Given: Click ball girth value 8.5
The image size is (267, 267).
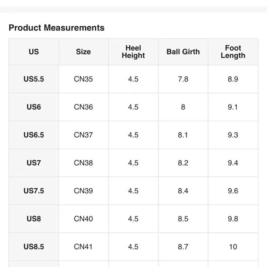Looking at the screenshot, I should (x=183, y=219).
